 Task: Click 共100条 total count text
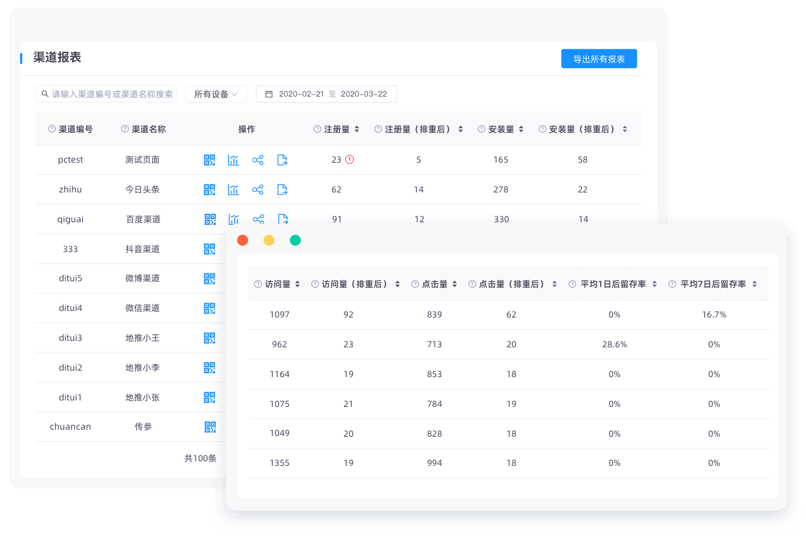point(200,459)
